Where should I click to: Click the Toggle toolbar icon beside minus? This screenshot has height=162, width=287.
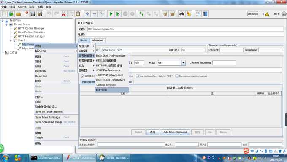click(102, 14)
